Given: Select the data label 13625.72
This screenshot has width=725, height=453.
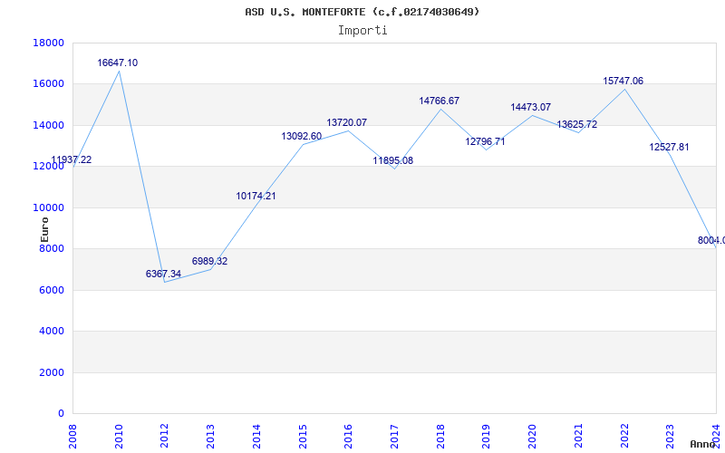Looking at the screenshot, I should [x=576, y=124].
